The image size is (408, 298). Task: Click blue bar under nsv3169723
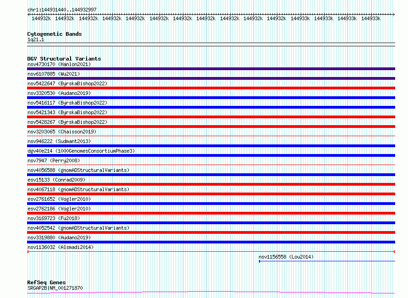click(211, 223)
